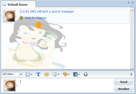Click the speech bubble pencil icon

tap(55, 74)
